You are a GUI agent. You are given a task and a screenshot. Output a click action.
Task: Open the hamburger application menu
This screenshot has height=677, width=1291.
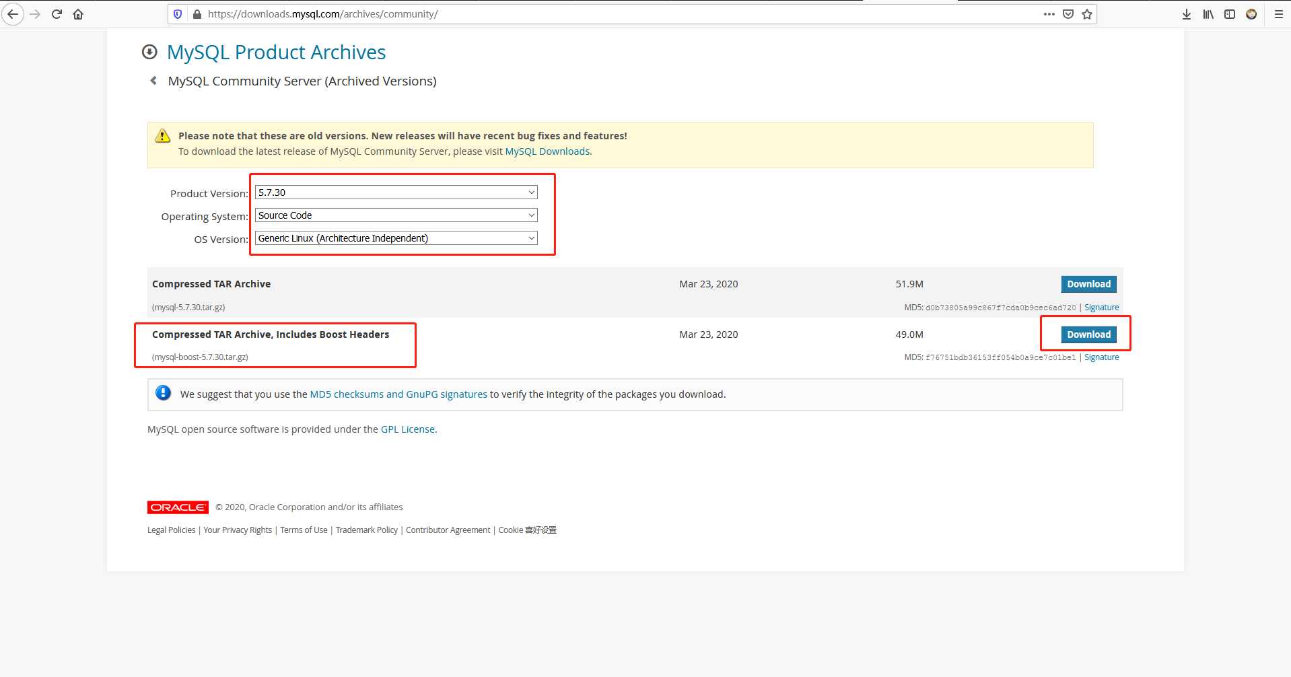pos(1278,14)
